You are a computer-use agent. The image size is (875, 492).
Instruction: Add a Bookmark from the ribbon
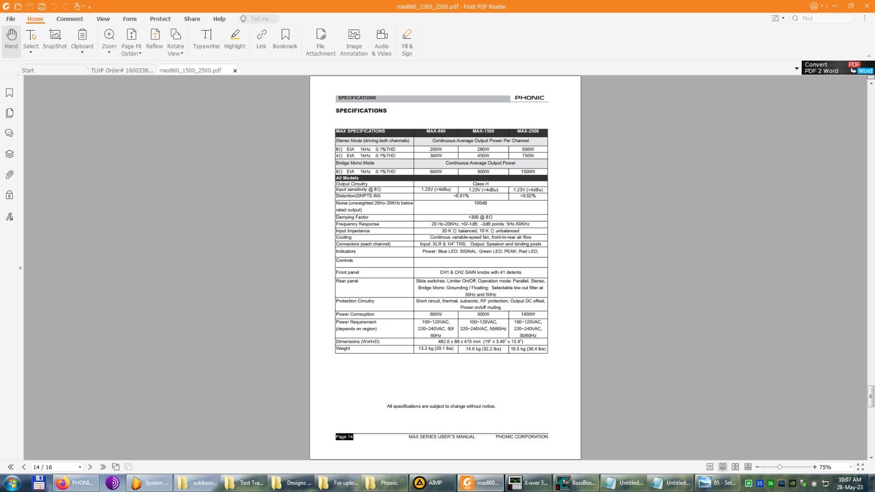coord(285,39)
